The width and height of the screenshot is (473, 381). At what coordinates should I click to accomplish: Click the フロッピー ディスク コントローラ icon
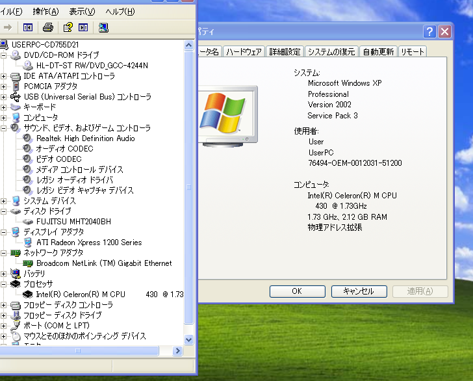[x=16, y=305]
